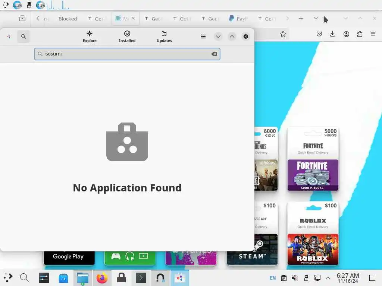Open the file manager from taskbar
Viewport: 382px width, 286px height.
[x=83, y=278]
